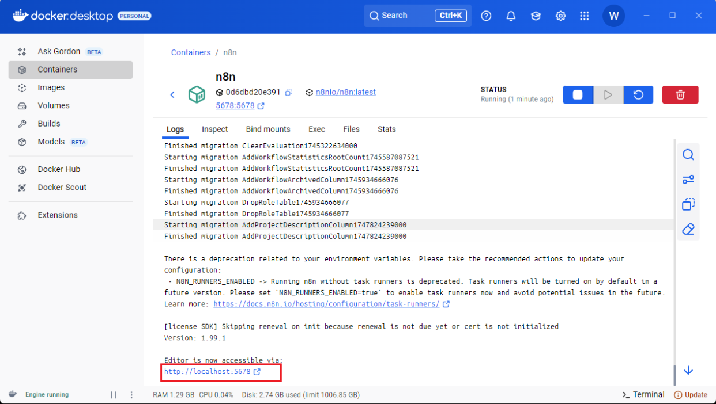Switch to the Inspect tab
This screenshot has width=716, height=404.
click(x=214, y=129)
